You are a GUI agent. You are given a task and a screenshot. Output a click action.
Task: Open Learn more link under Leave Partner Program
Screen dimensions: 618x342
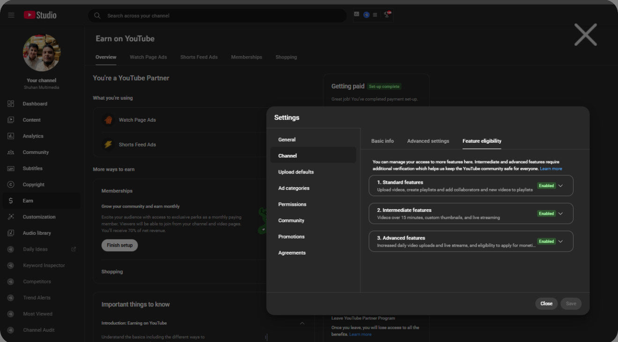tap(360, 335)
